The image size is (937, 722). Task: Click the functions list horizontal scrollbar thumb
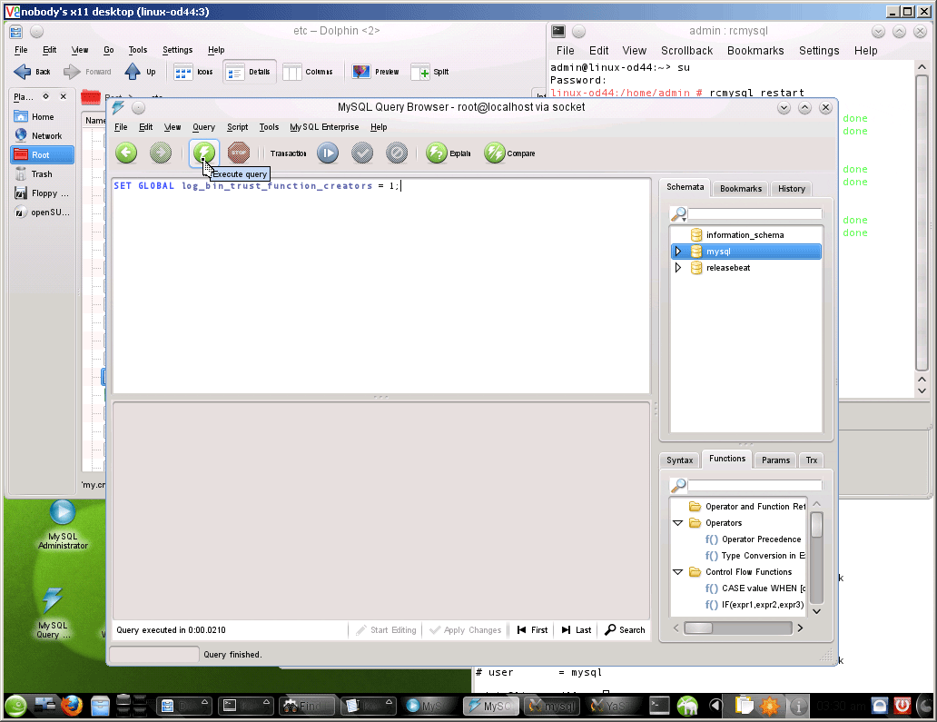pyautogui.click(x=698, y=628)
